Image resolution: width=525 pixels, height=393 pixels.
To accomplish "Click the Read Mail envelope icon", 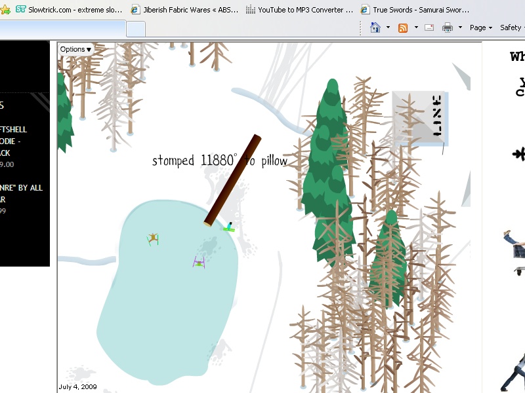I will pos(429,28).
